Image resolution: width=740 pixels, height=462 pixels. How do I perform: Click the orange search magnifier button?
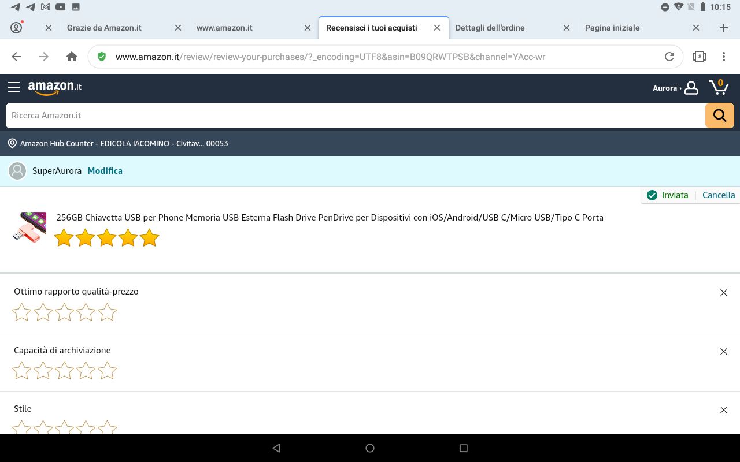(719, 115)
